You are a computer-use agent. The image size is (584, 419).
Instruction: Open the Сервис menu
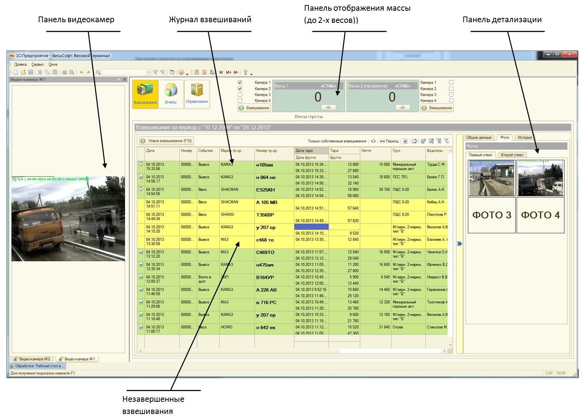pos(38,65)
